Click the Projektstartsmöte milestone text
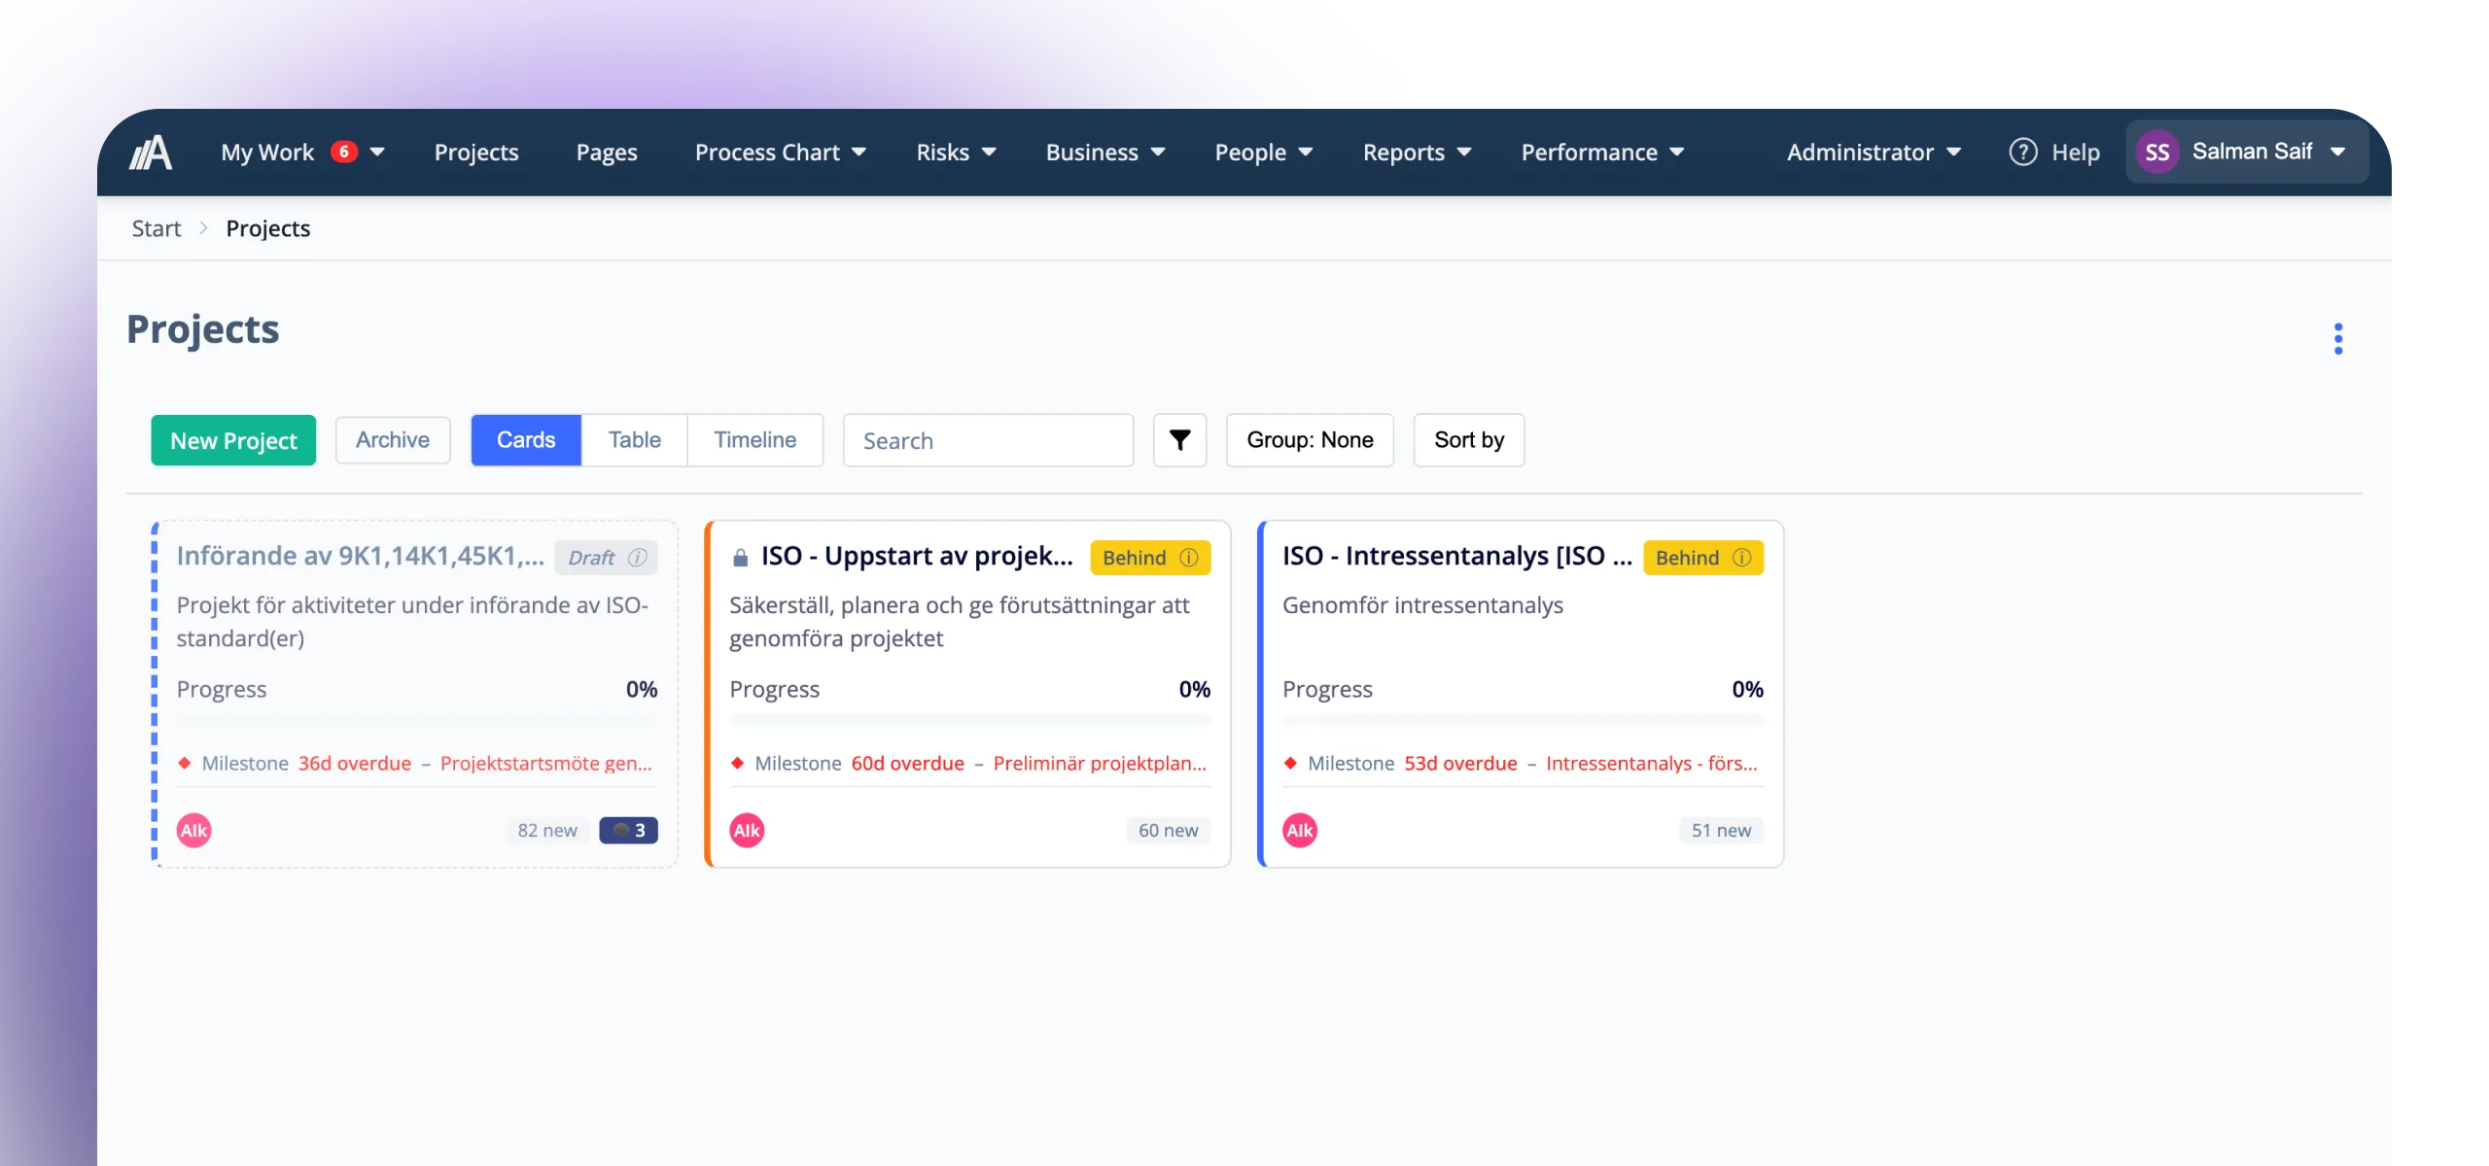The height and width of the screenshot is (1166, 2489). pyautogui.click(x=546, y=763)
